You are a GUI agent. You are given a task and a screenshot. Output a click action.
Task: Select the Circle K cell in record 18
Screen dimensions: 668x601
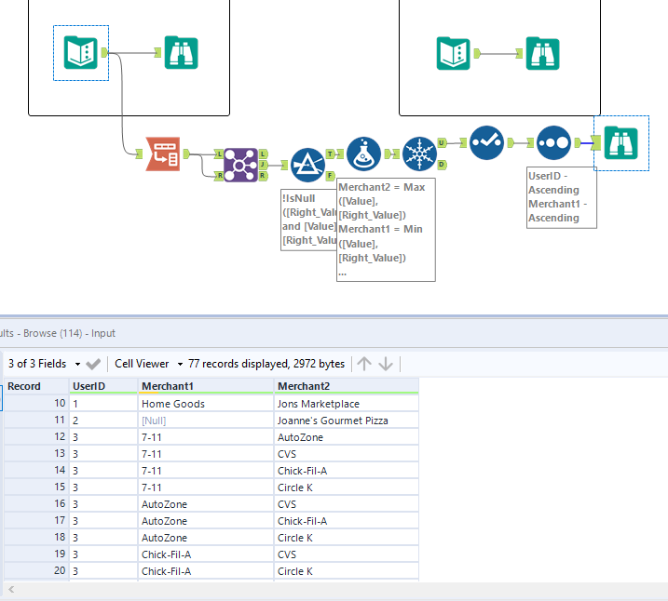(x=347, y=538)
